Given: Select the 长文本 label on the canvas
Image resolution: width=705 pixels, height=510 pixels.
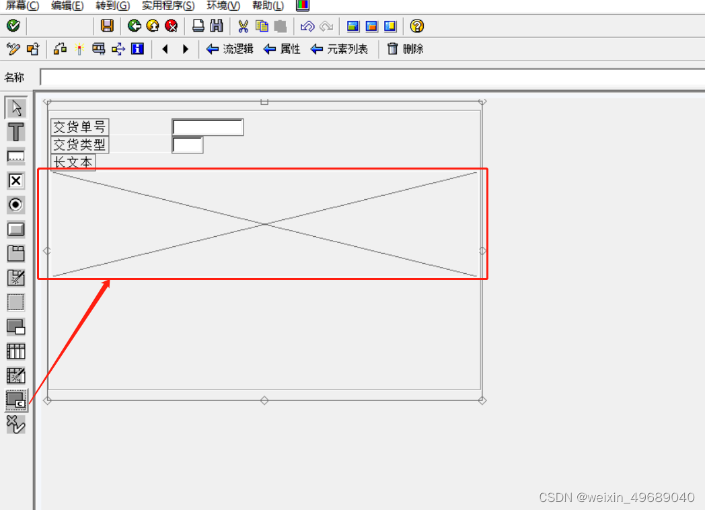Looking at the screenshot, I should tap(73, 162).
